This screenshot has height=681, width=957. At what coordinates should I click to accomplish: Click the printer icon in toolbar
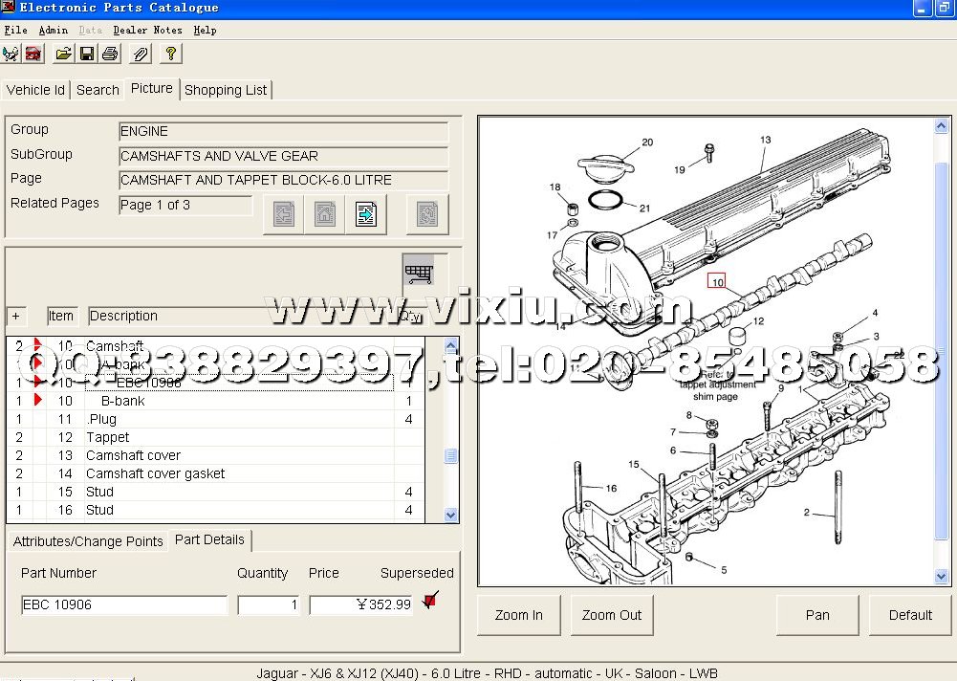110,54
